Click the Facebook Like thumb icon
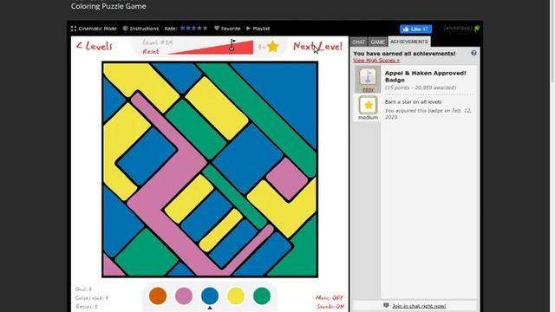Image resolution: width=555 pixels, height=312 pixels. (406, 29)
